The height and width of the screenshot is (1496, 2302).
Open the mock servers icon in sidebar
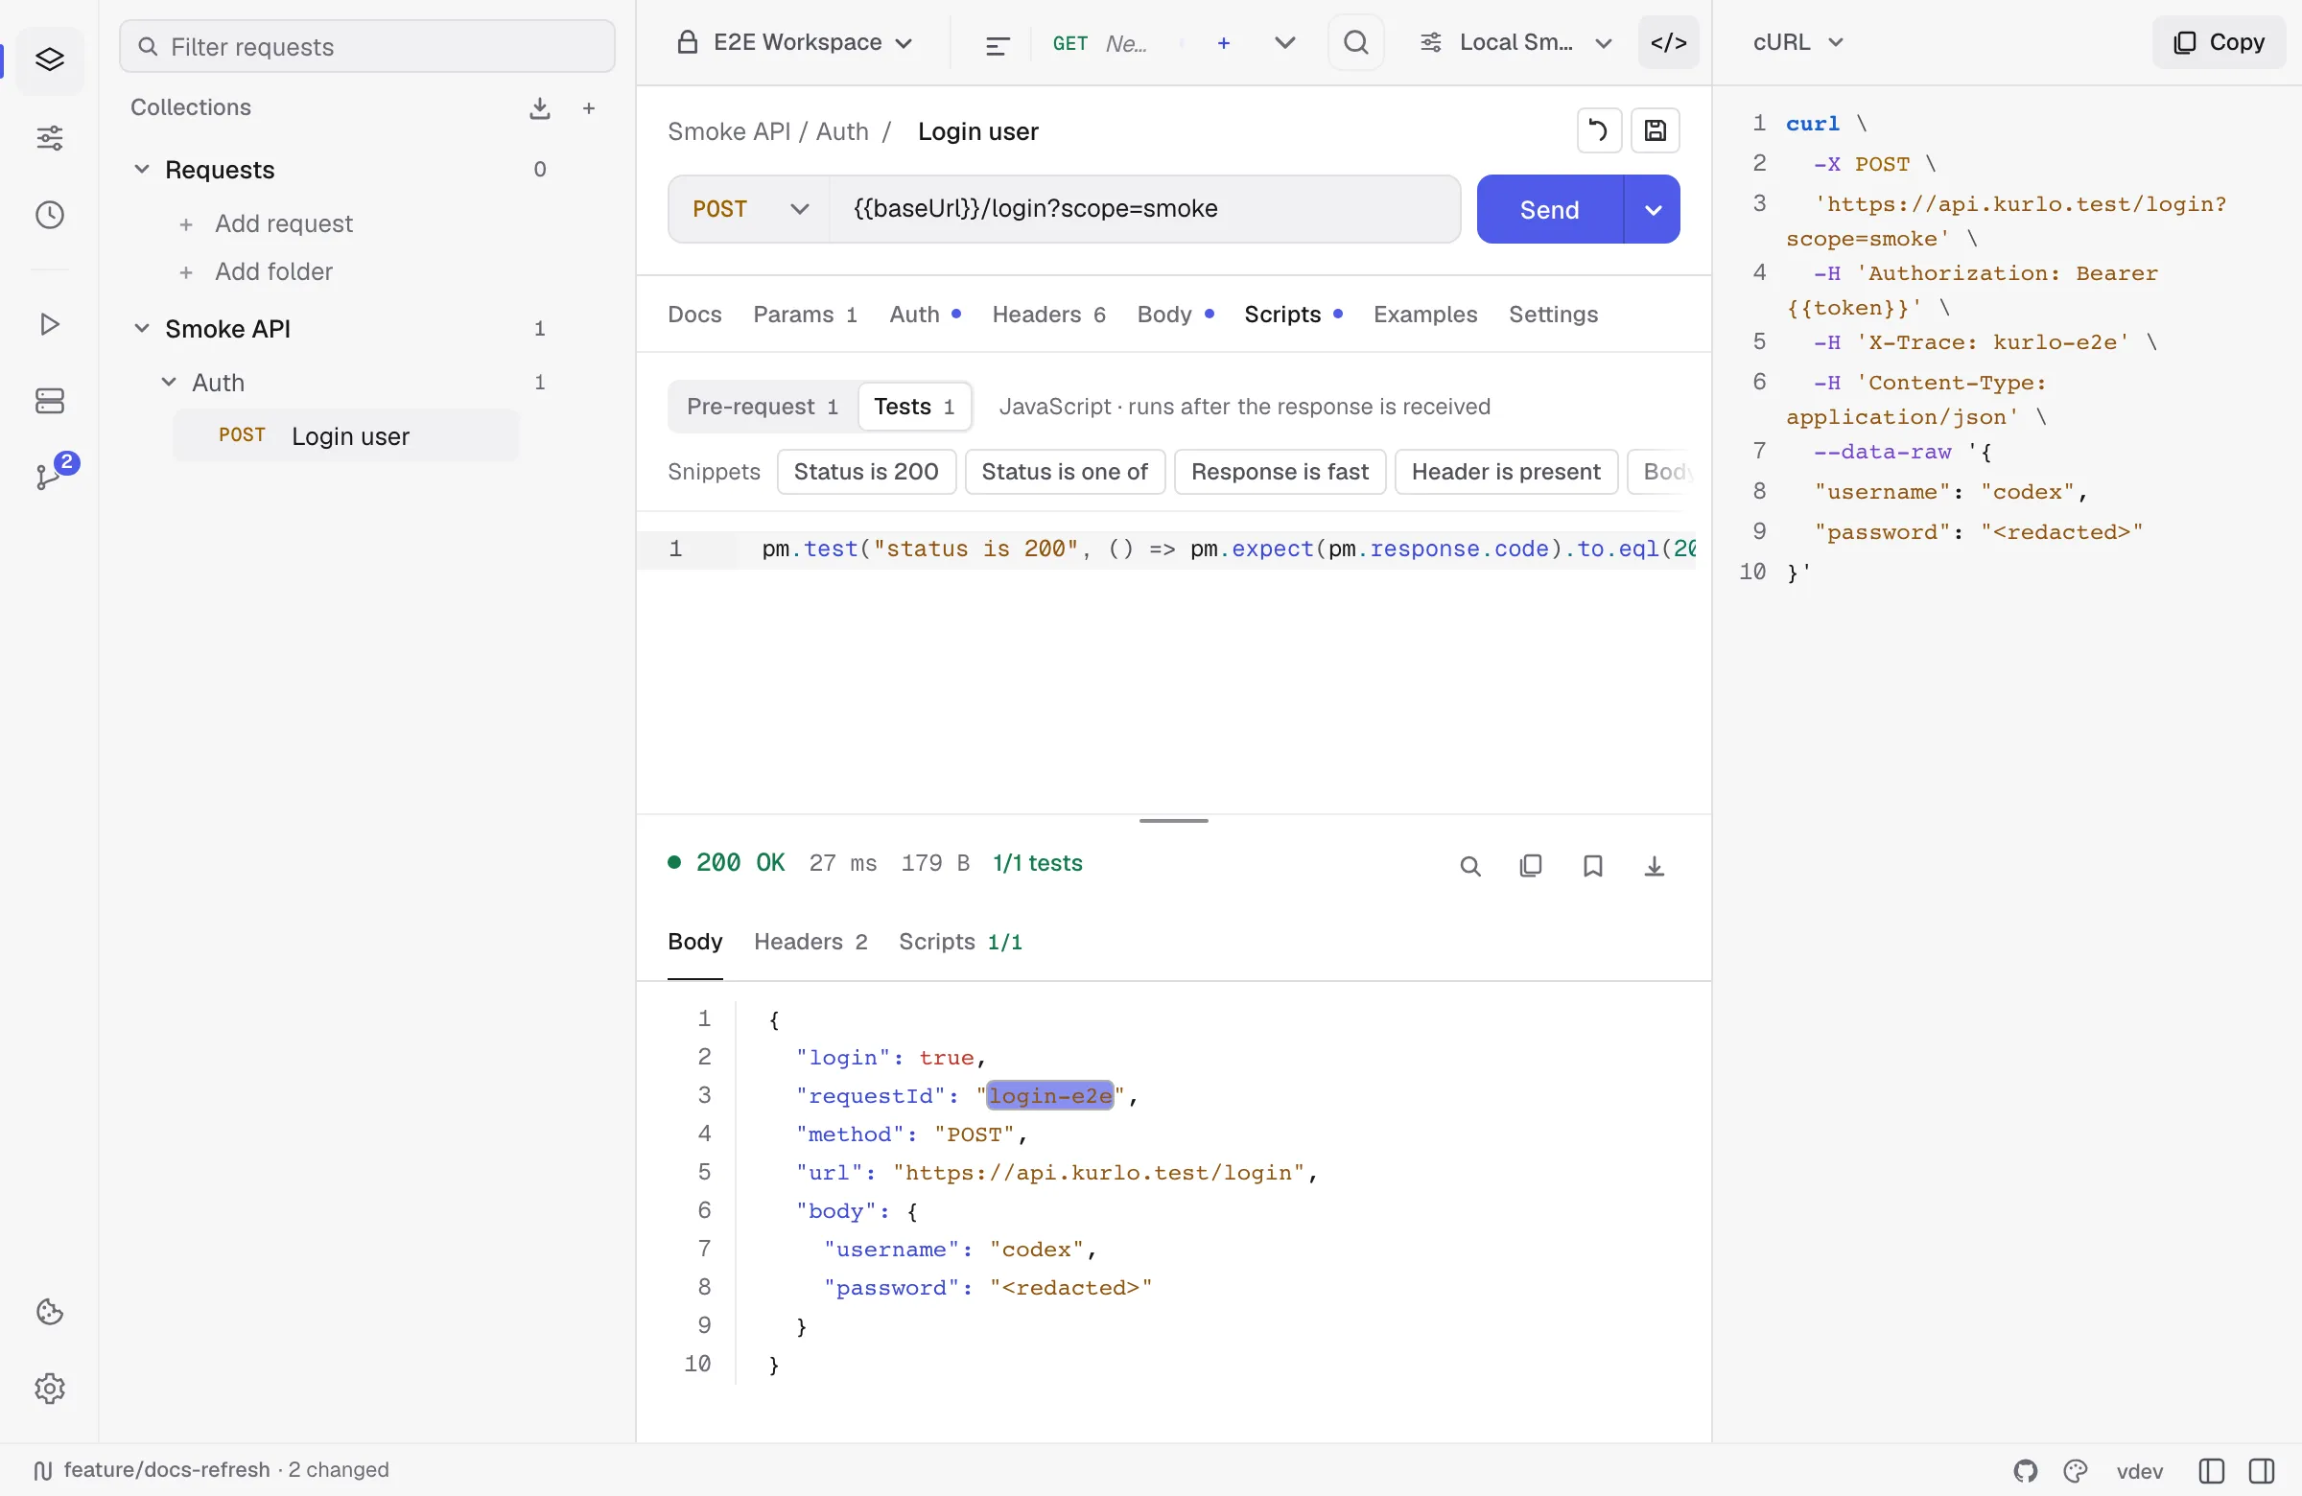[49, 400]
